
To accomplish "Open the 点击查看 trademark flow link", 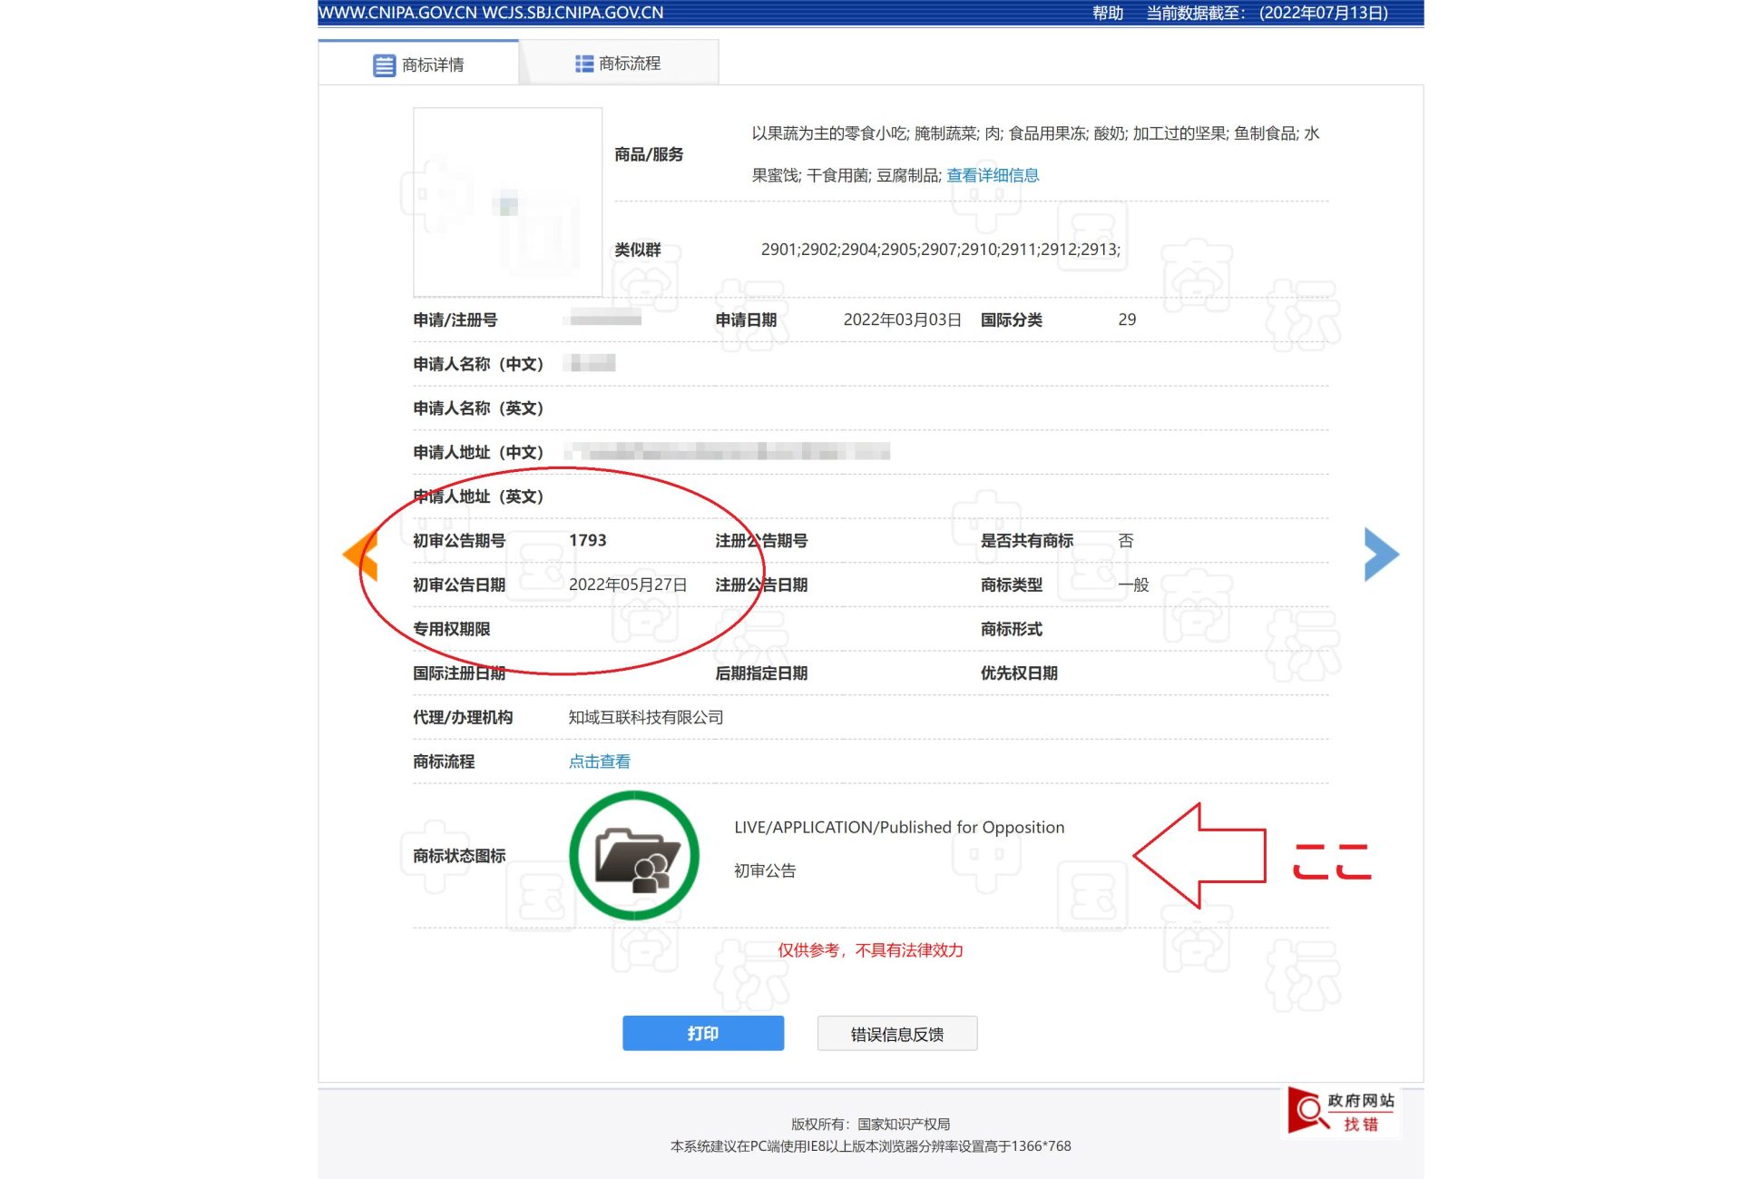I will point(599,761).
